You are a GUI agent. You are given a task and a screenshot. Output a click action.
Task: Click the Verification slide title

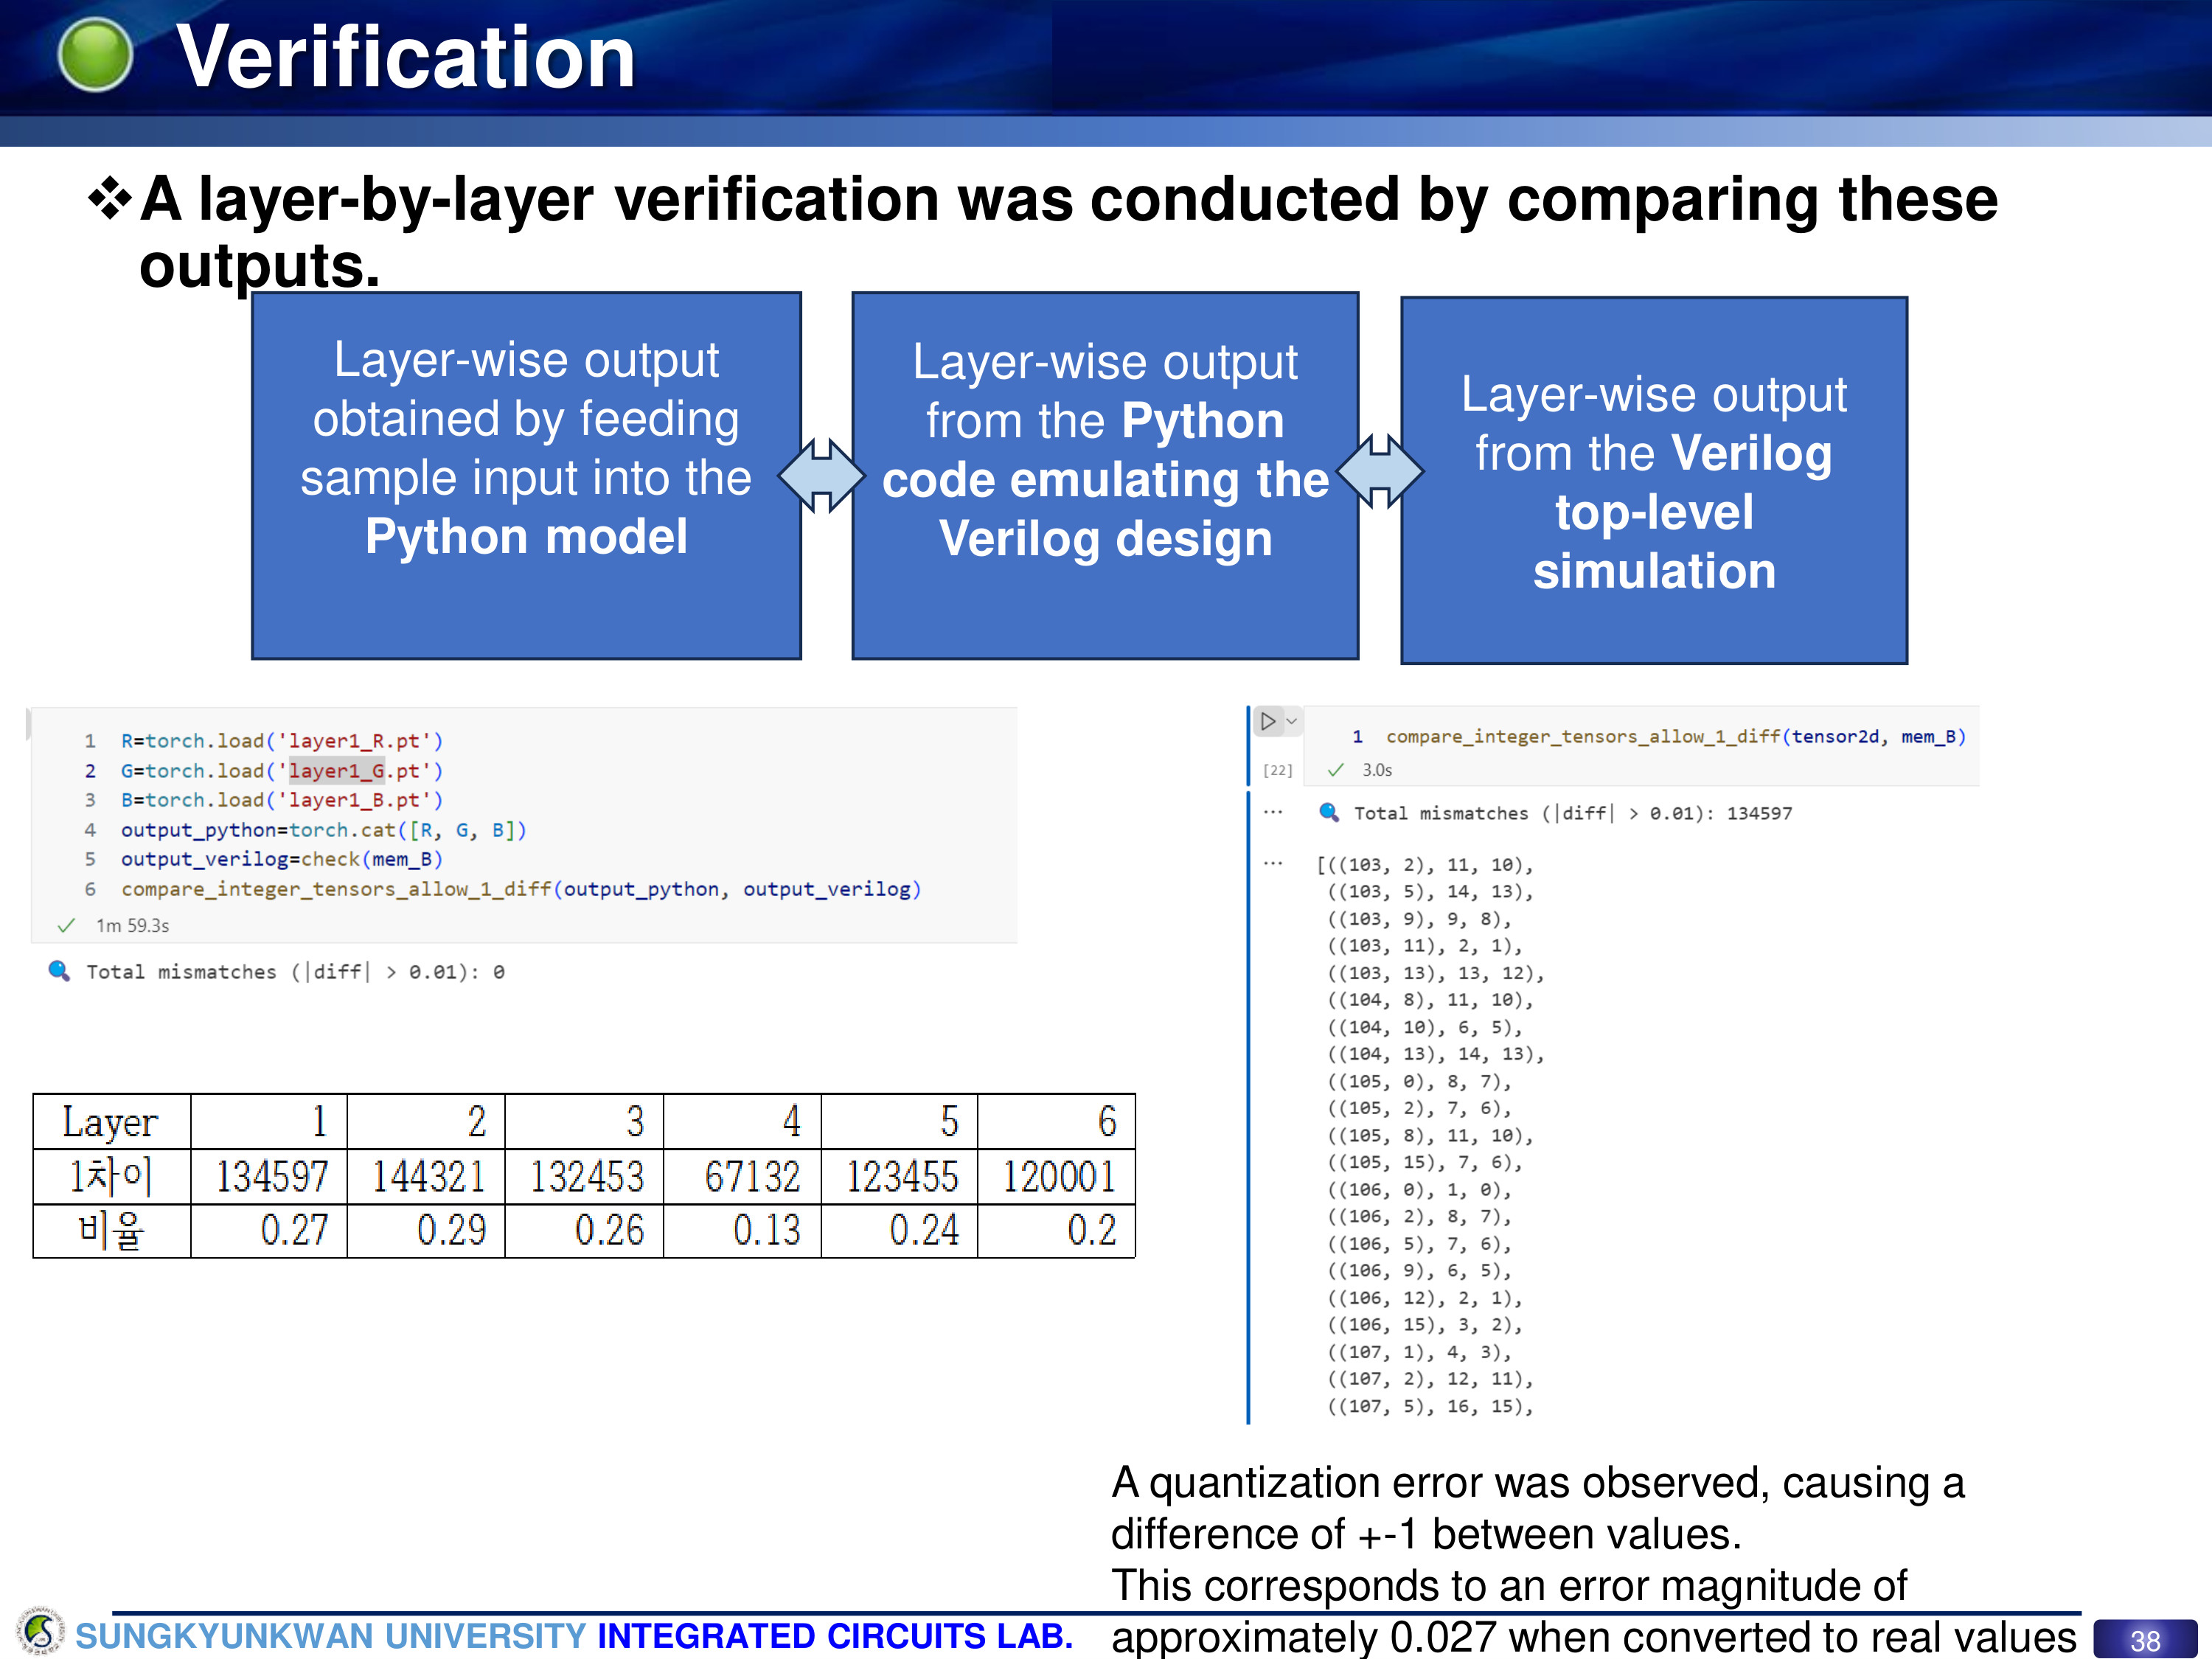tap(406, 56)
